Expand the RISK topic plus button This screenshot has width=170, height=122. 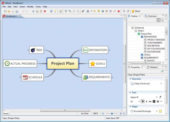click(28, 50)
